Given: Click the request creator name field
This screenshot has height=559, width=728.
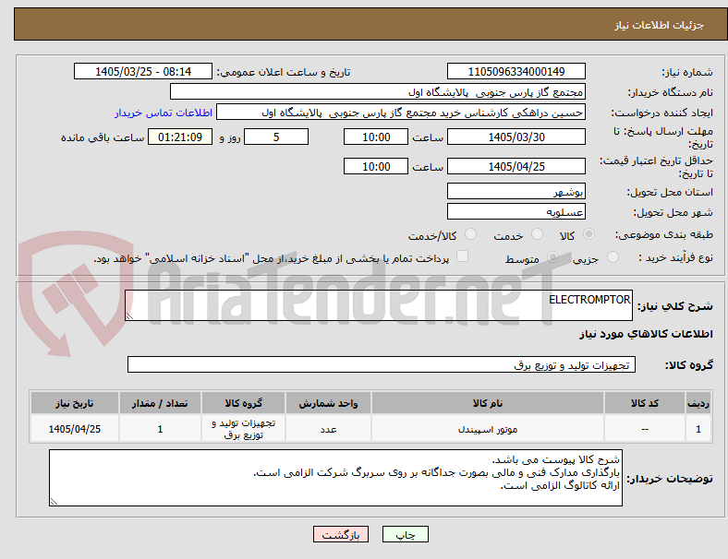Looking at the screenshot, I should pyautogui.click(x=401, y=113).
